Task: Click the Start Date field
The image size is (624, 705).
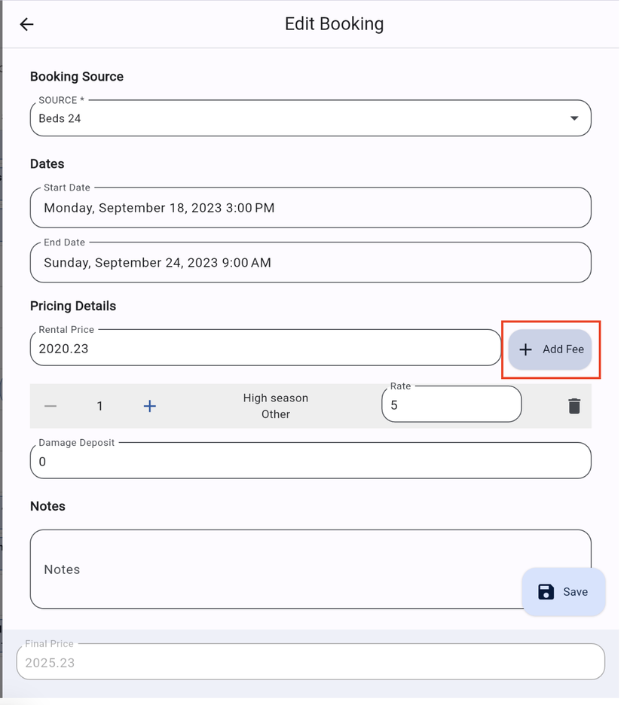Action: (x=310, y=208)
